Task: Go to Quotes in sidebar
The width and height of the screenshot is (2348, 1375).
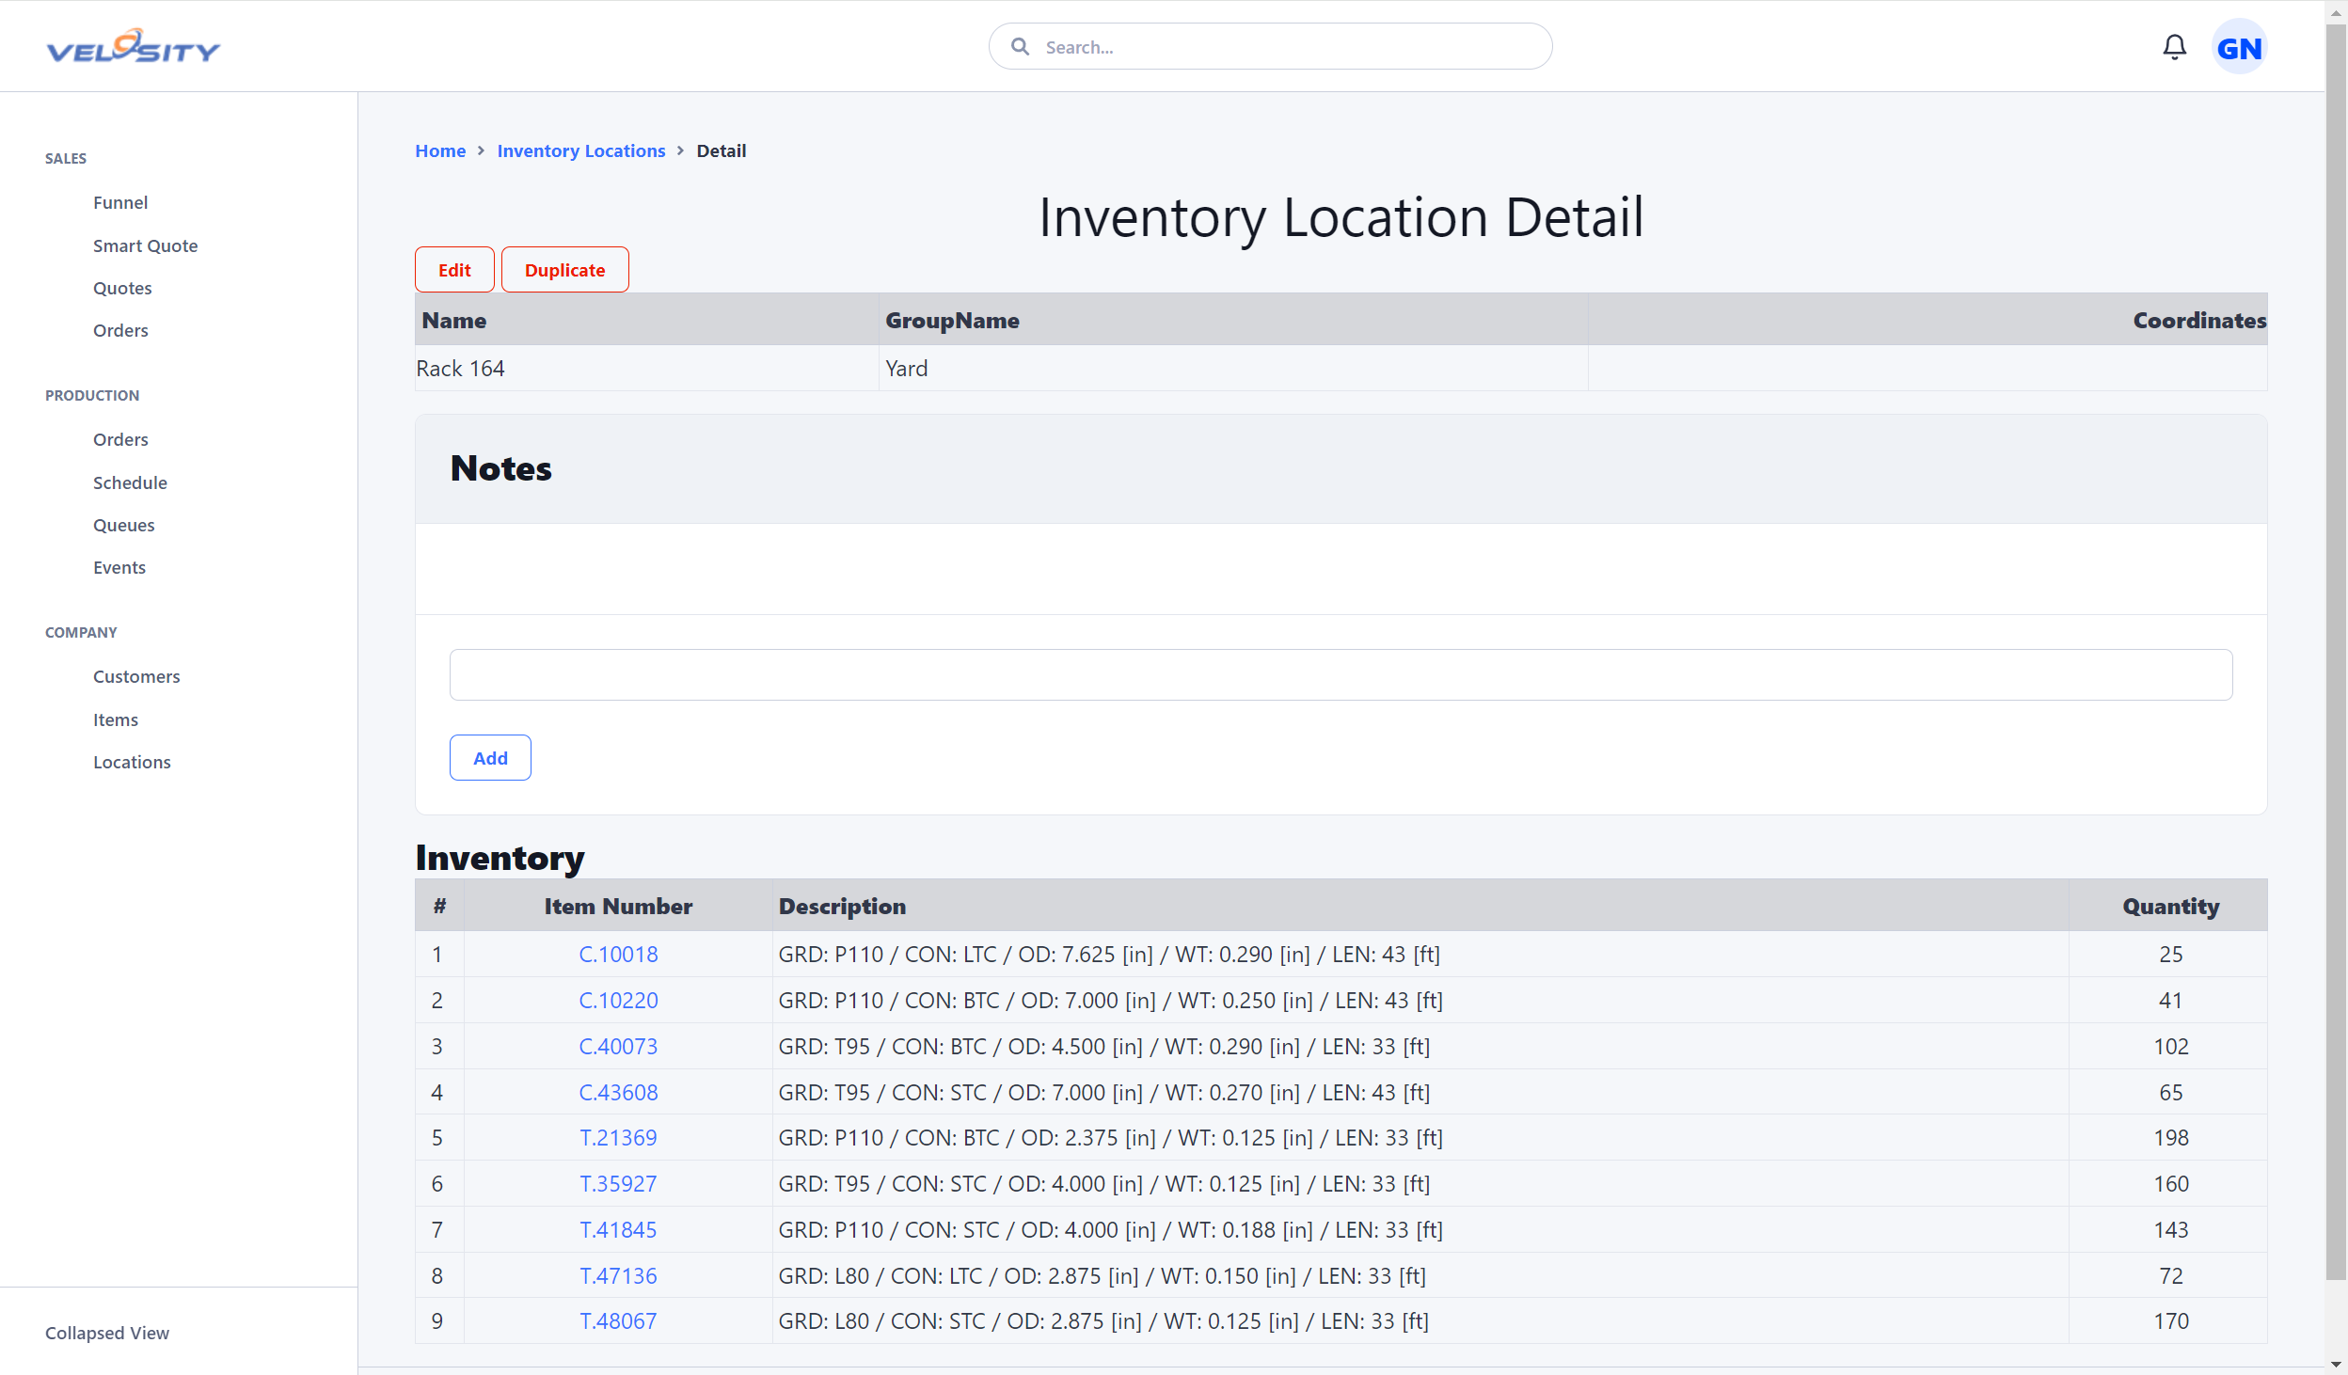Action: click(122, 288)
